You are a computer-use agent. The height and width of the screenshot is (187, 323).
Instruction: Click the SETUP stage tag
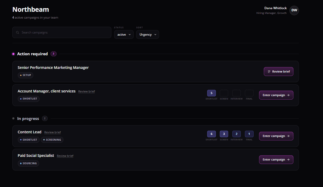[25, 75]
